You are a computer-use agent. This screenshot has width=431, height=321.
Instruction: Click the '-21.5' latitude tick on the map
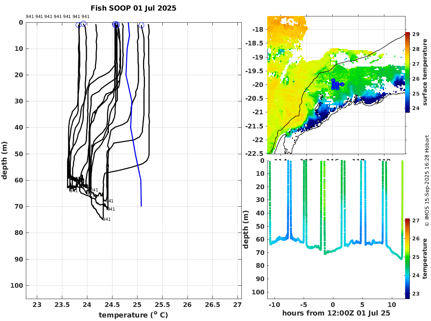coord(254,126)
